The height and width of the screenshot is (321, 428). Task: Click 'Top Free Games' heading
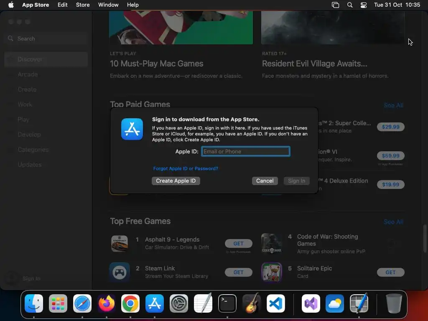point(140,221)
